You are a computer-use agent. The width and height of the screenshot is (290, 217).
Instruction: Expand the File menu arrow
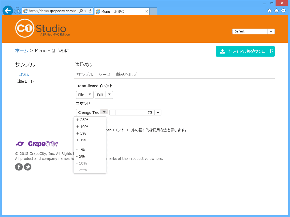(90, 95)
